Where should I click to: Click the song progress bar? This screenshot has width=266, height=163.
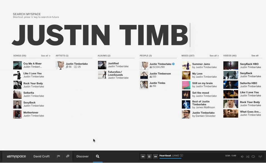tap(170, 158)
